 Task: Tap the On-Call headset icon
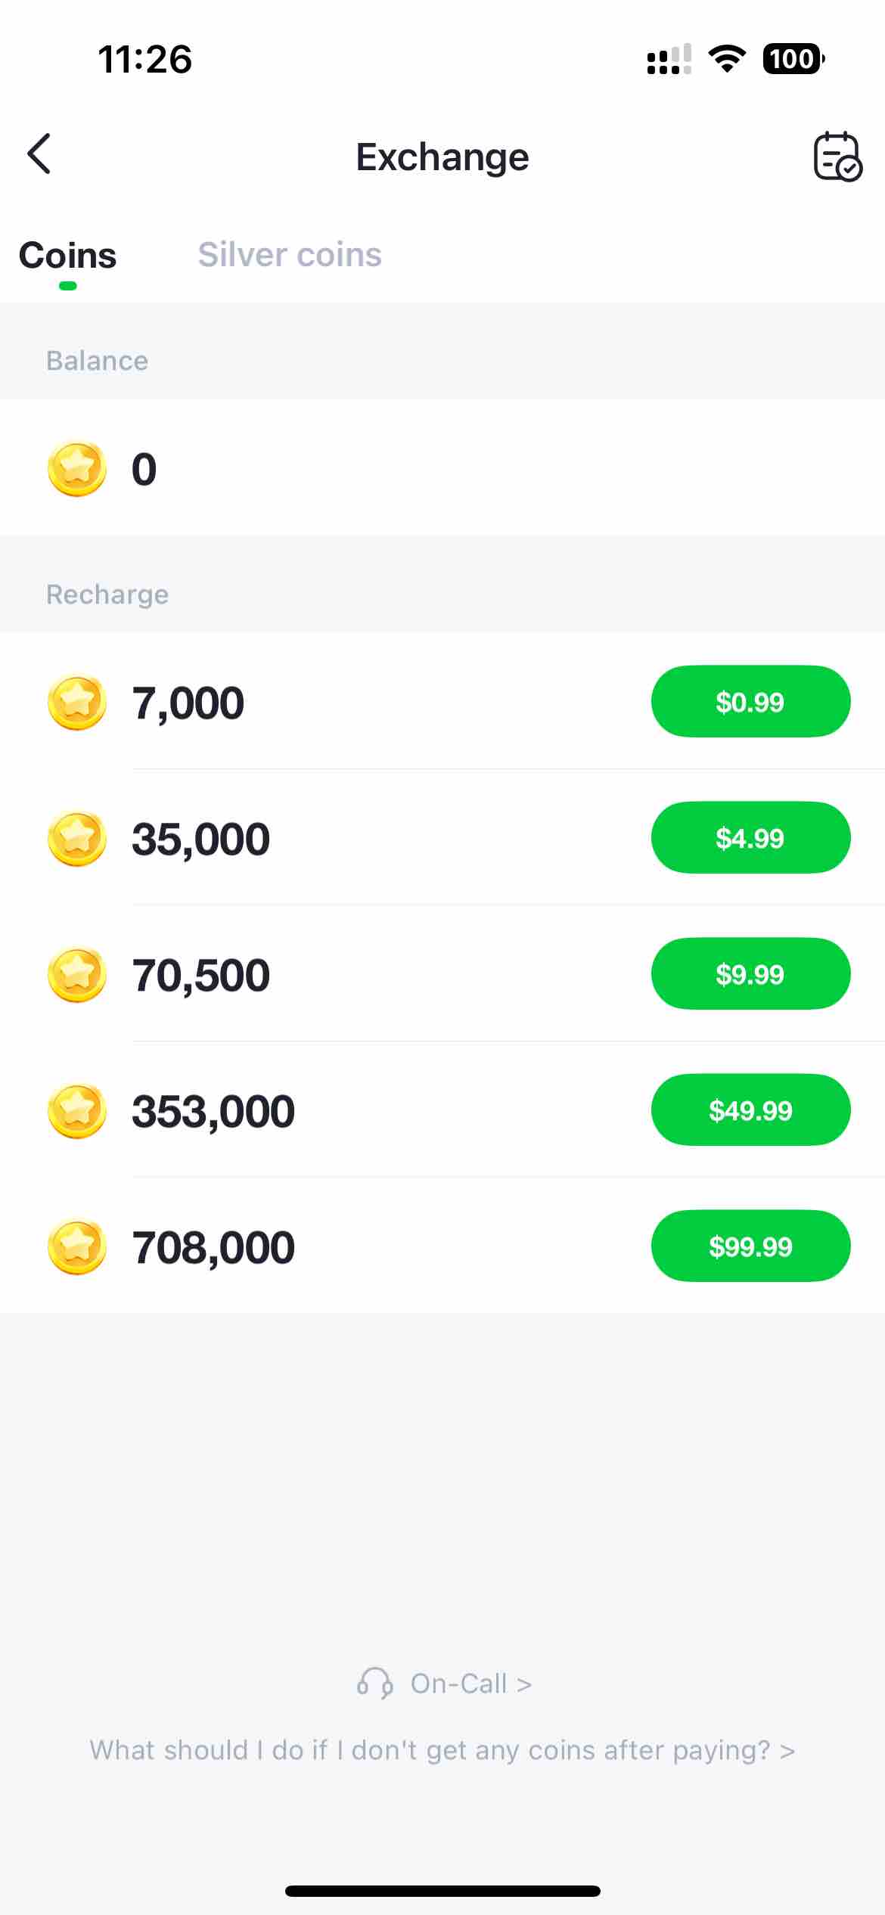coord(374,1684)
